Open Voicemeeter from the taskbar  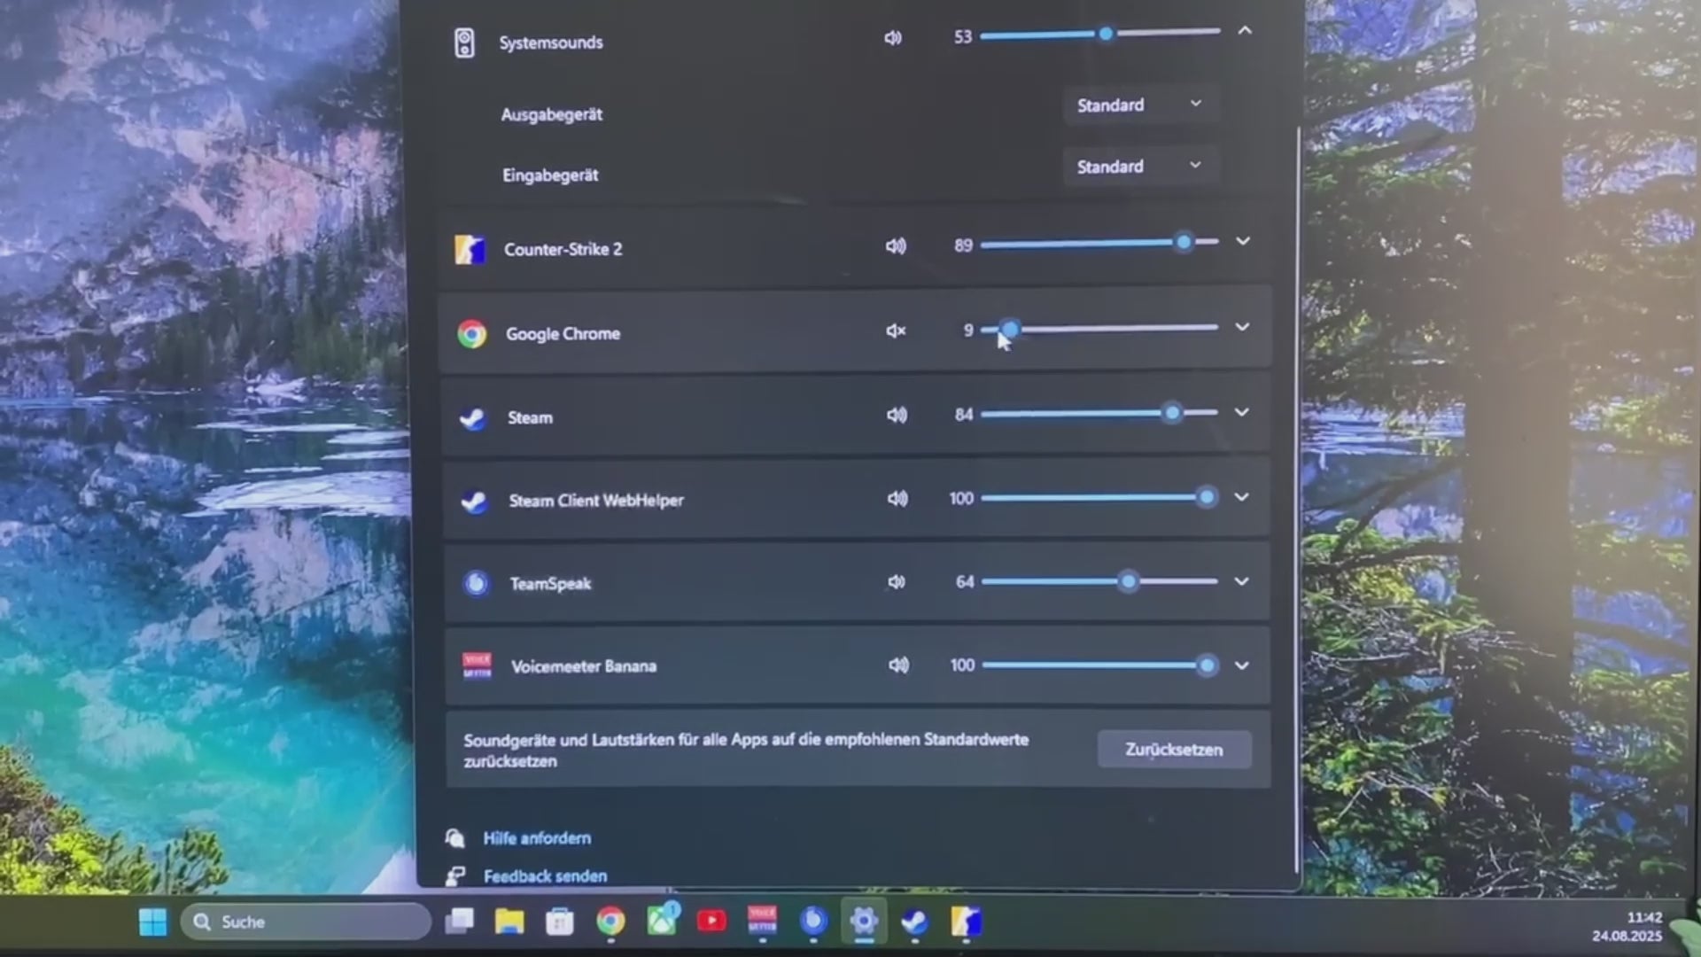(762, 921)
